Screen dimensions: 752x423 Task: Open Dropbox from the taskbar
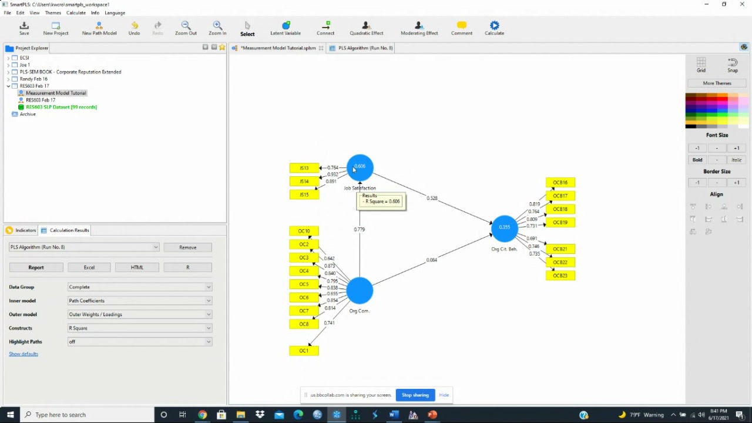(260, 415)
